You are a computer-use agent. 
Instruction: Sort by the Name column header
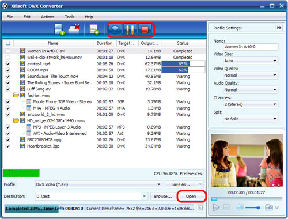pos(53,43)
